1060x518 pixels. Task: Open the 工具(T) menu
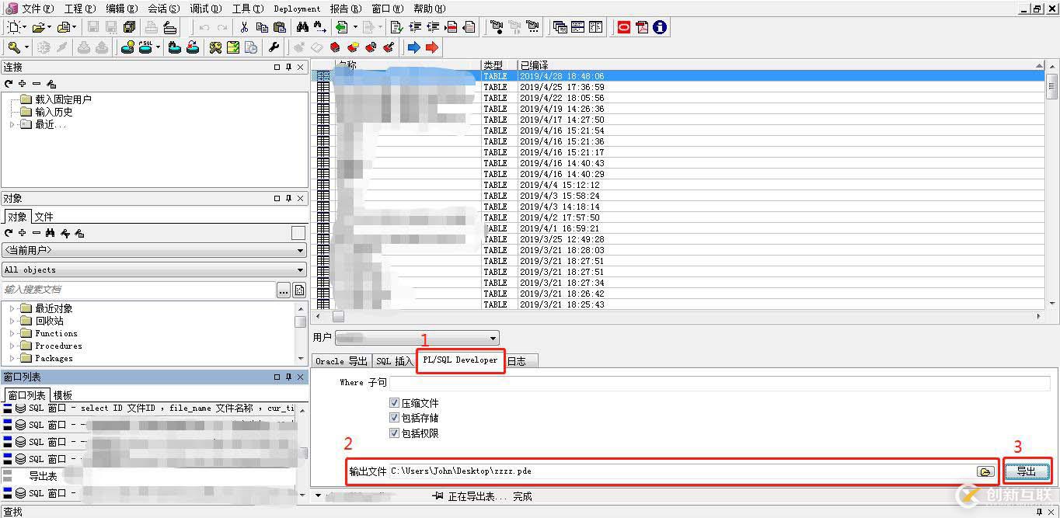click(x=247, y=9)
